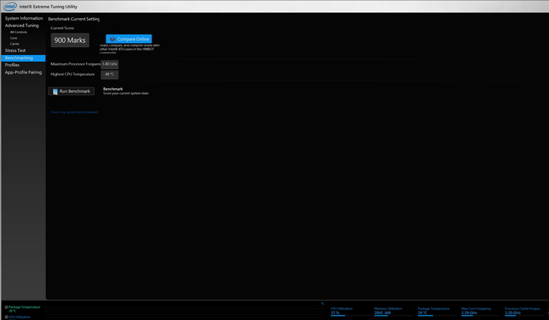Viewport: 549px width, 320px height.
Task: Open the 'How is my system benchmarked?' link
Action: coord(75,112)
